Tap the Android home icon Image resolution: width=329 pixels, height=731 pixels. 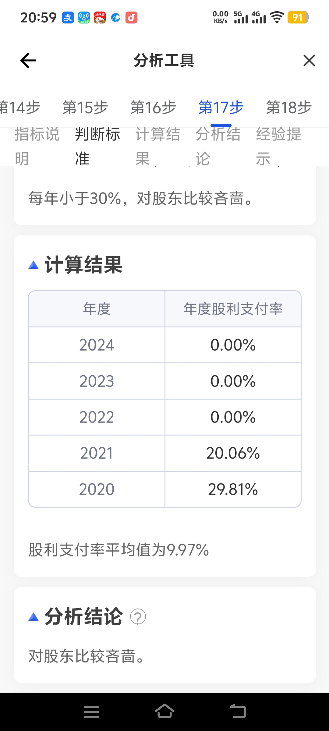click(x=164, y=711)
